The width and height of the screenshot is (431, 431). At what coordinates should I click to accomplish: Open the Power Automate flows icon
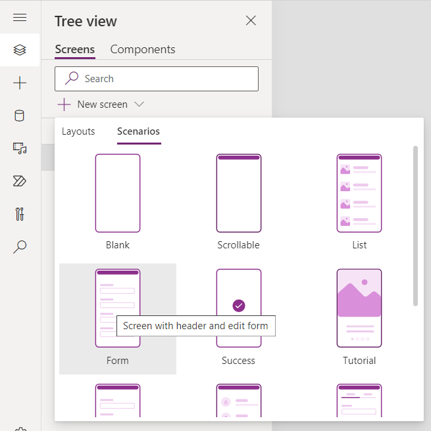pyautogui.click(x=20, y=181)
